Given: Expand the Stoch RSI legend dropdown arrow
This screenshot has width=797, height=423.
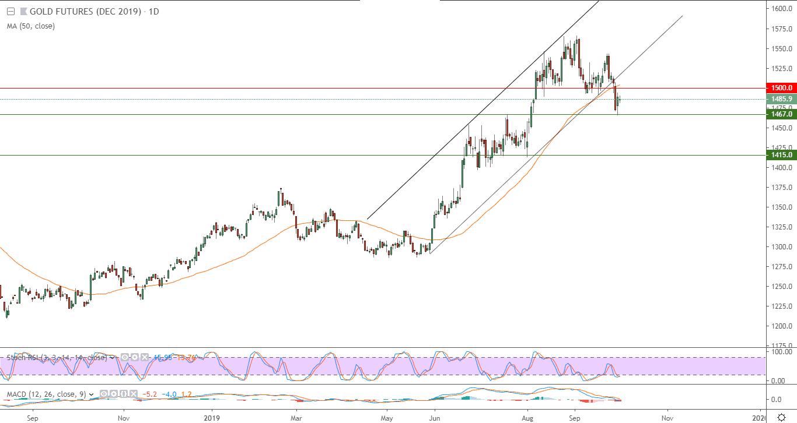Looking at the screenshot, I should 113,358.
